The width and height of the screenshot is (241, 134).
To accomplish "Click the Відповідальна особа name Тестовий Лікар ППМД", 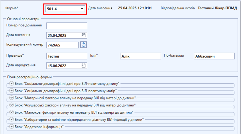I will (x=217, y=8).
